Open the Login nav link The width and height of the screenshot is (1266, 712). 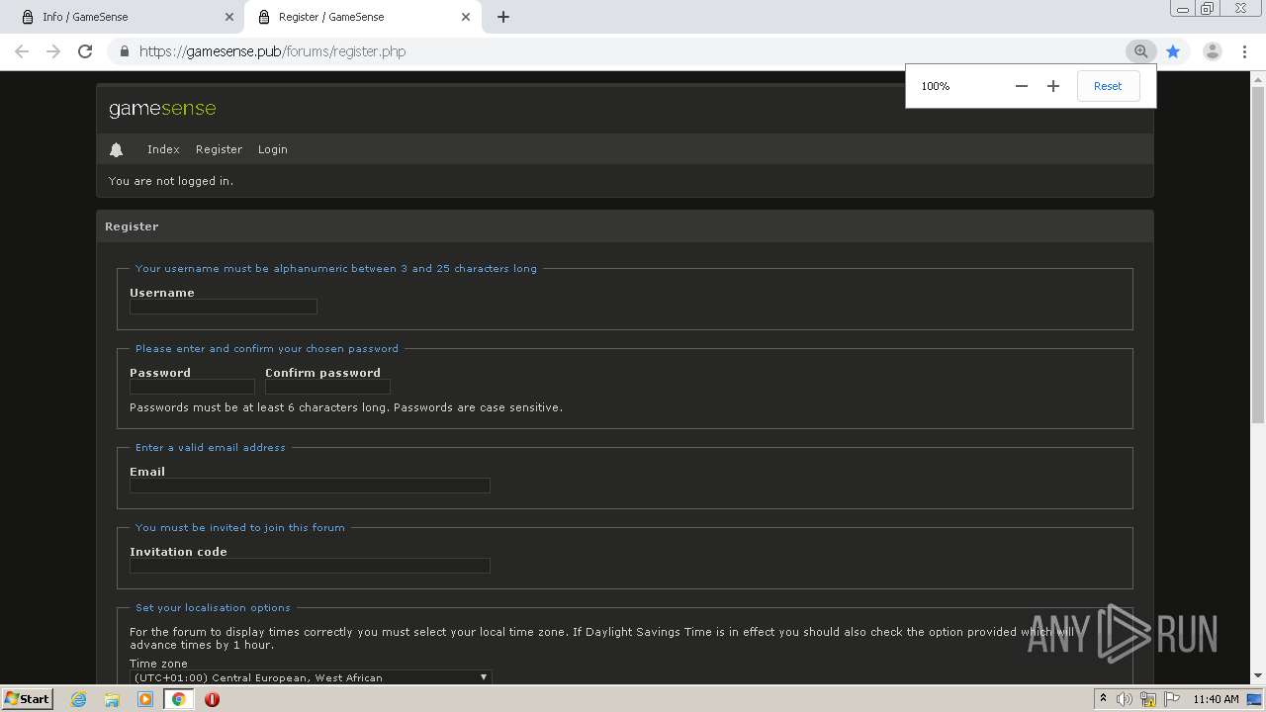tap(273, 149)
